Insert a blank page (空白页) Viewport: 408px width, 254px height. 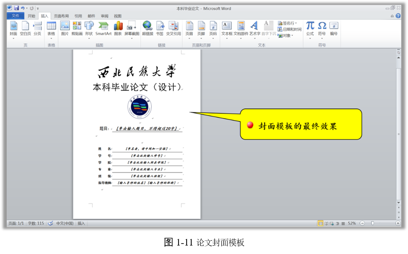pos(25,29)
